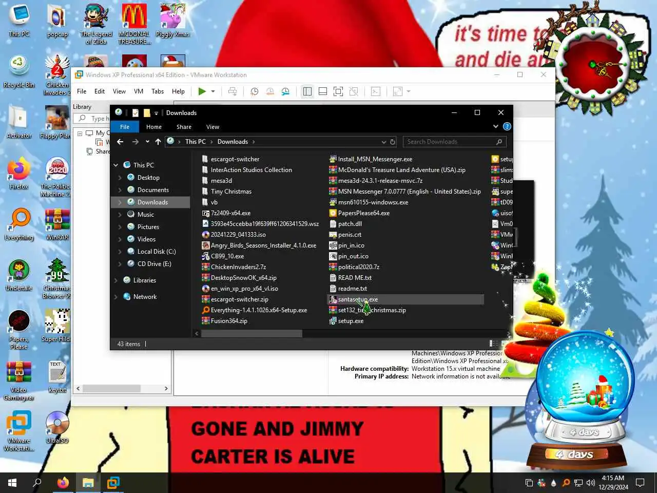Select Documents in the navigation pane
The height and width of the screenshot is (493, 657).
pyautogui.click(x=153, y=190)
